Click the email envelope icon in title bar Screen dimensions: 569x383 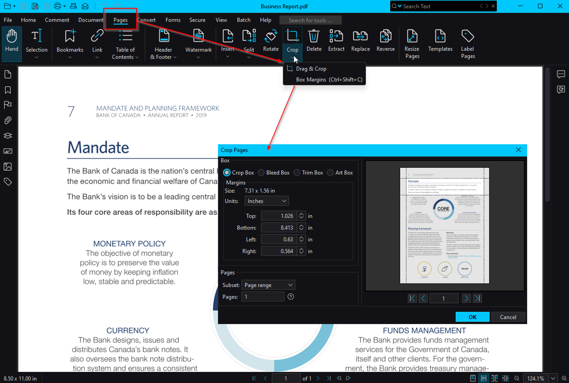[x=85, y=6]
